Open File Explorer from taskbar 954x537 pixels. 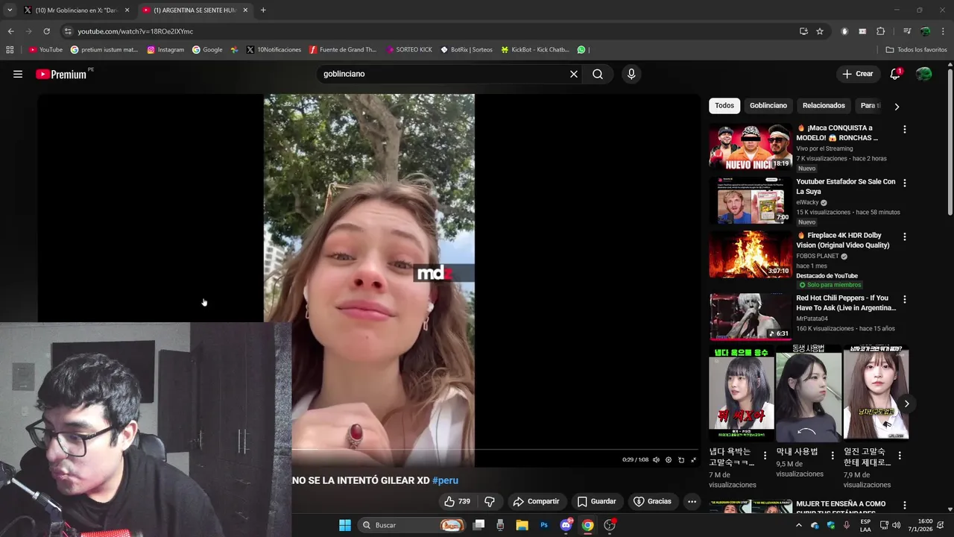(522, 525)
